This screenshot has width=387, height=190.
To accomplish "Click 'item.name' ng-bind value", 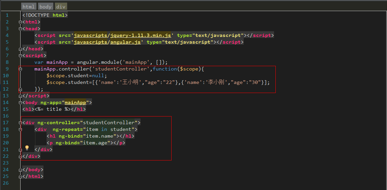I will point(99,136).
